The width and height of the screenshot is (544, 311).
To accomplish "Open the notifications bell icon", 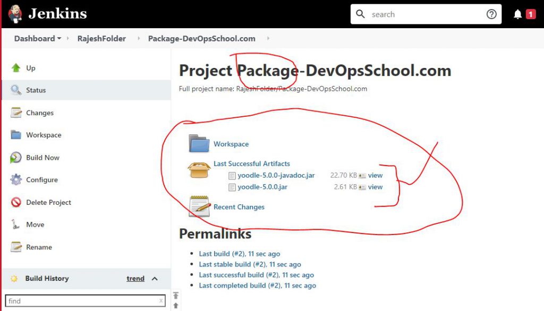I will (517, 14).
